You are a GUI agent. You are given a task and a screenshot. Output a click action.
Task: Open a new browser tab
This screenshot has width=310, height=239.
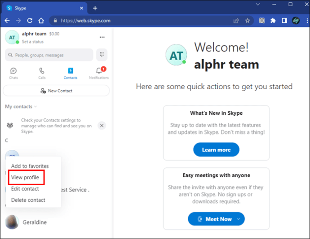click(x=95, y=8)
